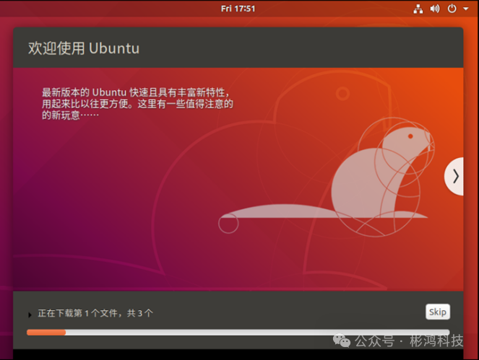
Task: Advance slideshow with the next arrow
Action: 454,176
